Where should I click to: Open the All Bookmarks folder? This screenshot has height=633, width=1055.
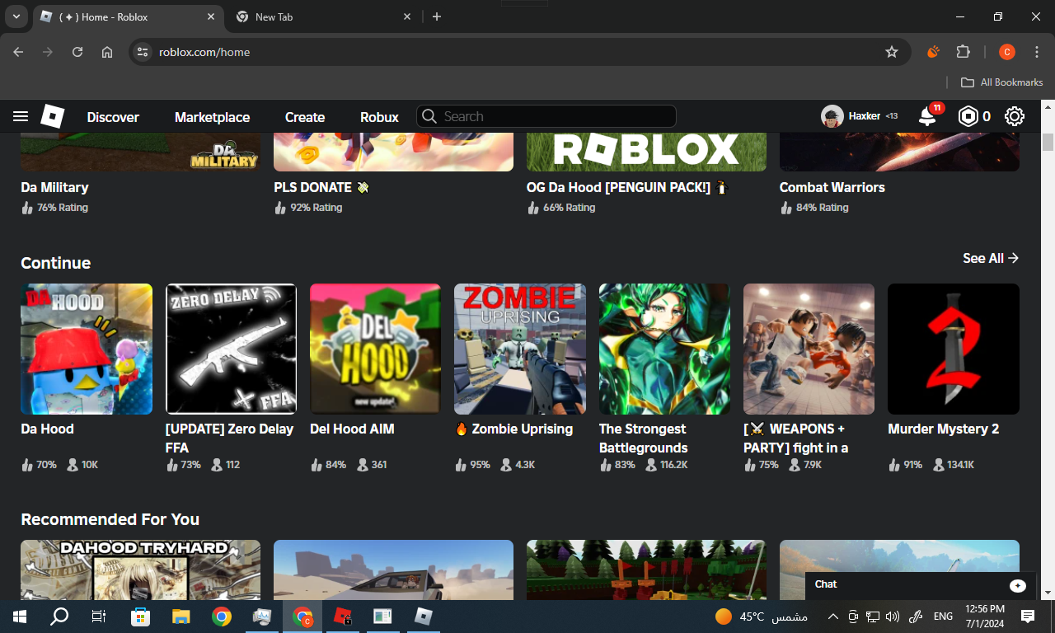click(x=1002, y=82)
